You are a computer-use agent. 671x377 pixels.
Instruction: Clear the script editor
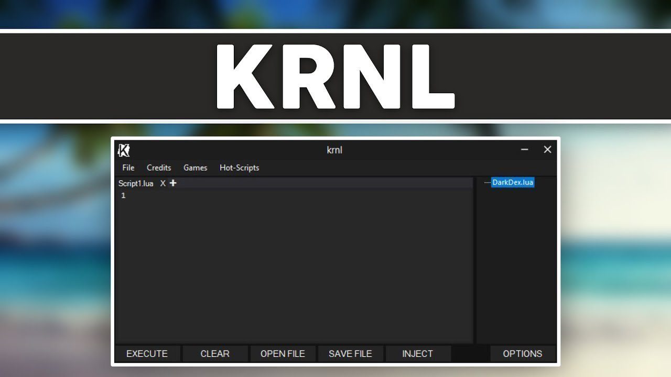click(x=215, y=353)
